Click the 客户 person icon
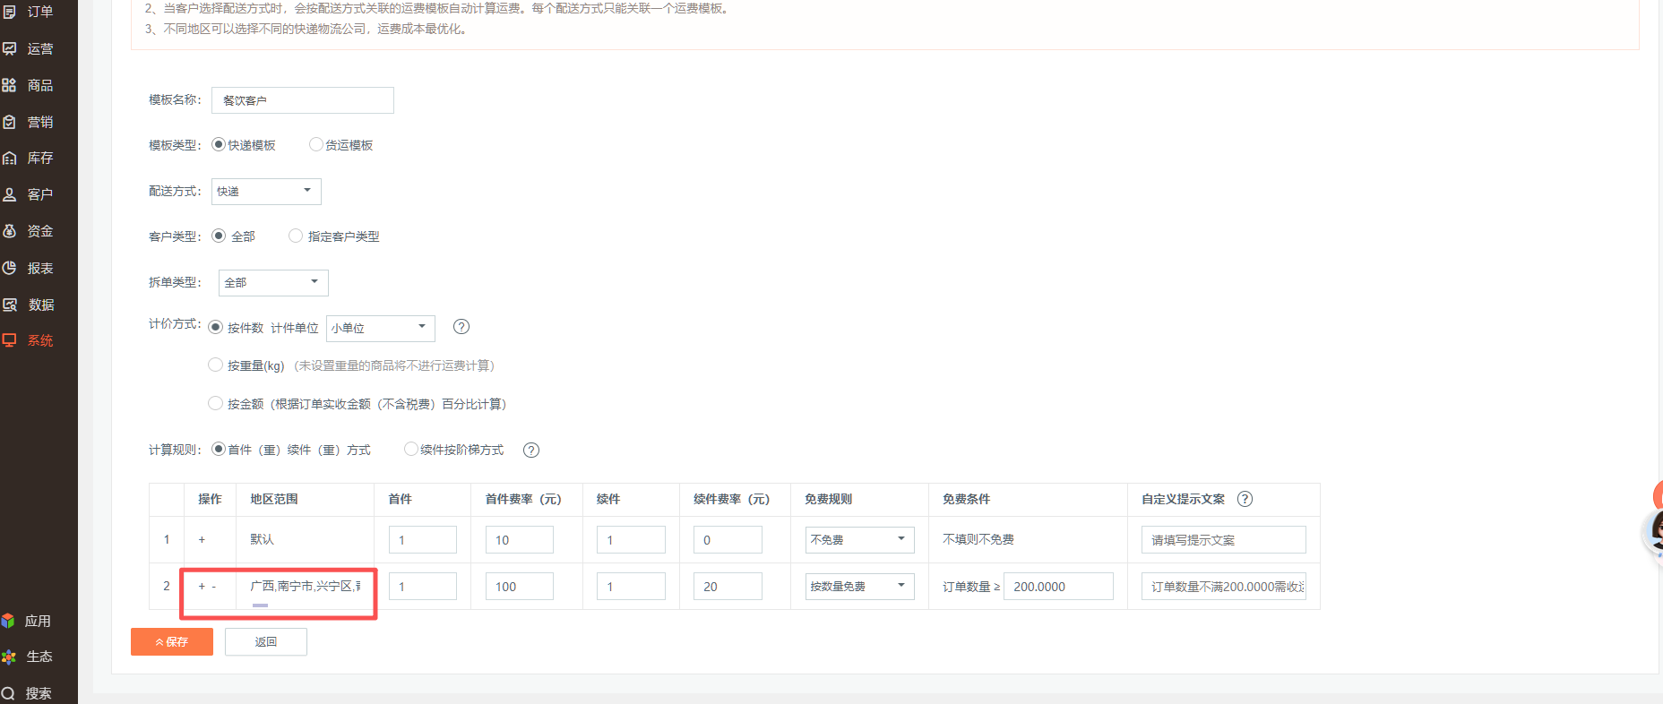1663x704 pixels. [x=10, y=194]
